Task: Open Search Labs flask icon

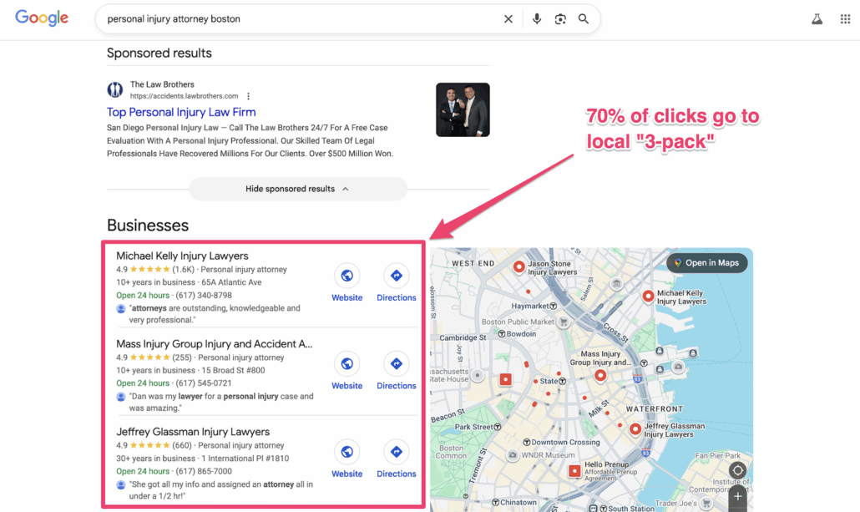Action: [x=817, y=19]
